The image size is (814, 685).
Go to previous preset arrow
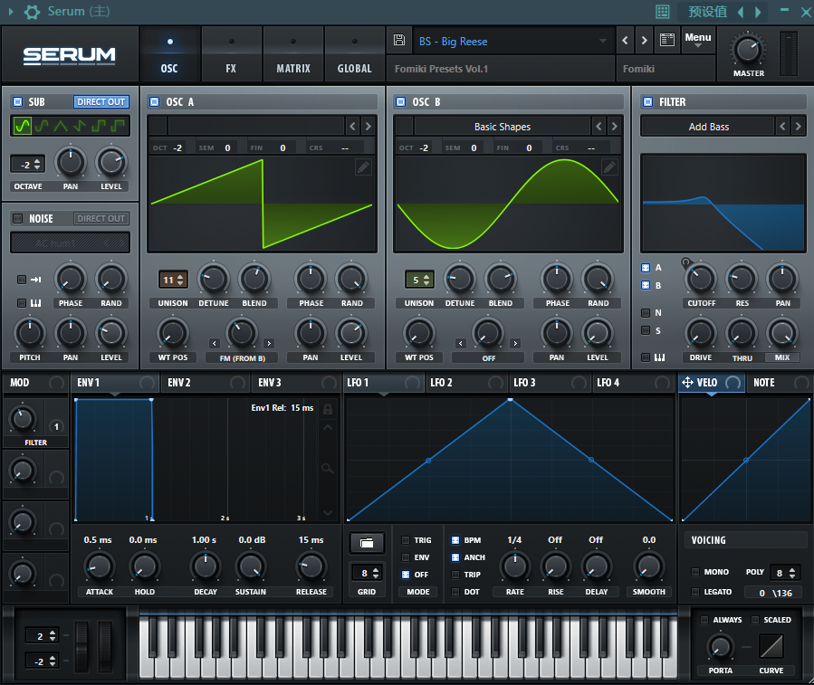pyautogui.click(x=625, y=40)
